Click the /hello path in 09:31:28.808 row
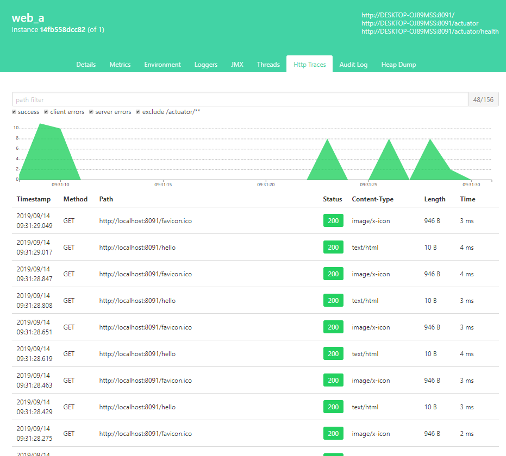 tap(137, 300)
